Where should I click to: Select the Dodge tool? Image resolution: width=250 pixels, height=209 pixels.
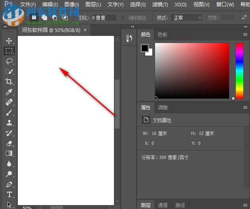click(9, 174)
